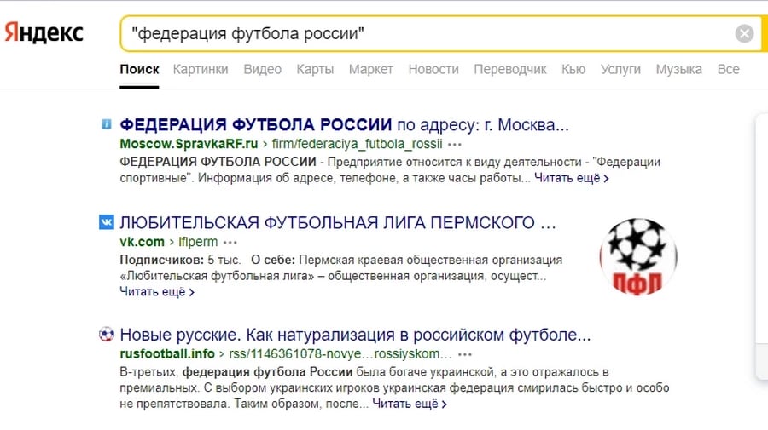Click the yellow search button edge

click(765, 33)
